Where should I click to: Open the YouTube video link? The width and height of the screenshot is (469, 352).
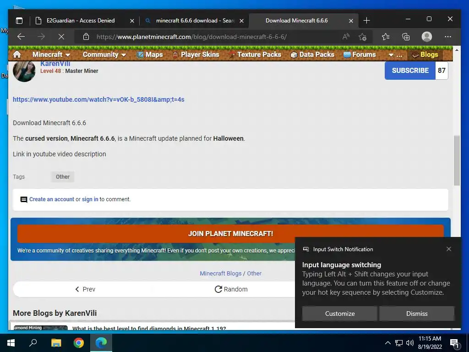(x=98, y=99)
